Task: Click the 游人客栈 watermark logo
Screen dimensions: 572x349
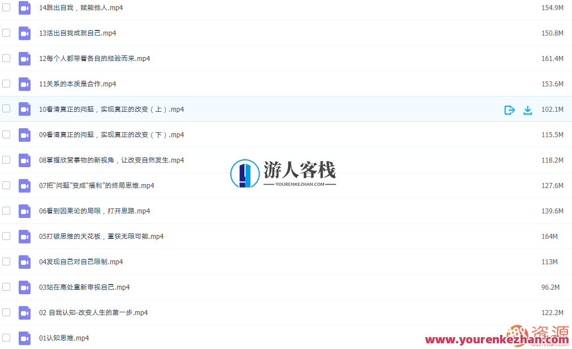Action: [282, 172]
